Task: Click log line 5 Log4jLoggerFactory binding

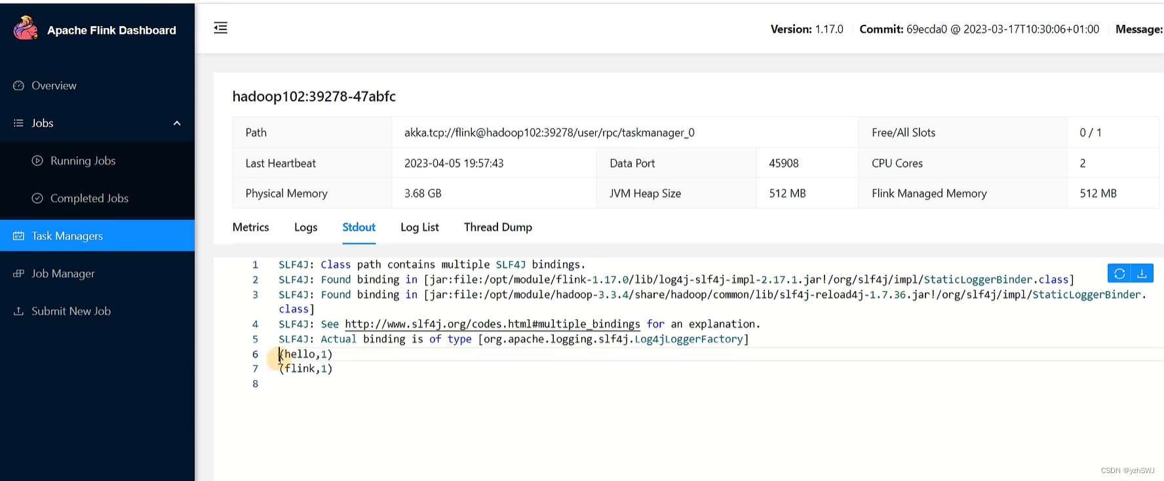Action: coord(513,339)
